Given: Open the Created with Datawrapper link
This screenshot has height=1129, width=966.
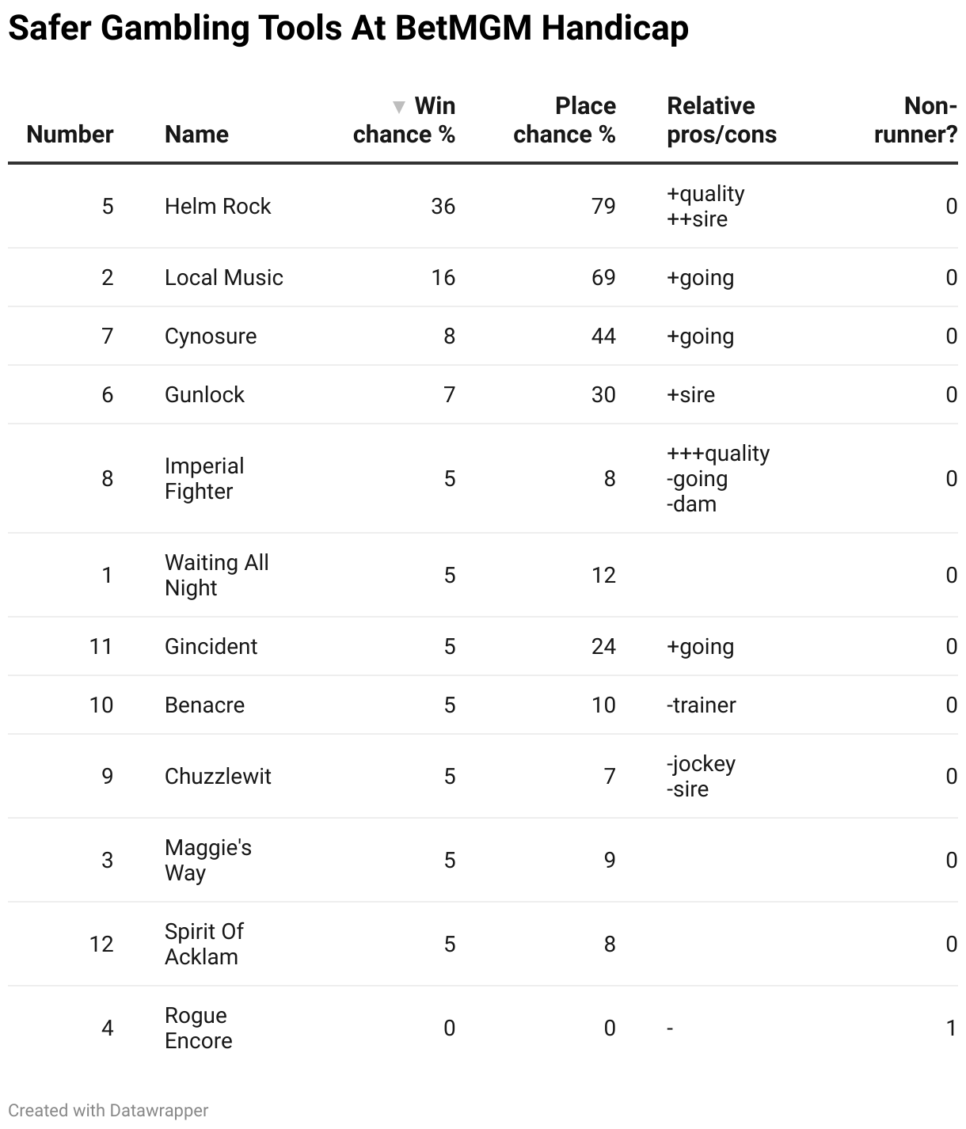Looking at the screenshot, I should pyautogui.click(x=108, y=1111).
